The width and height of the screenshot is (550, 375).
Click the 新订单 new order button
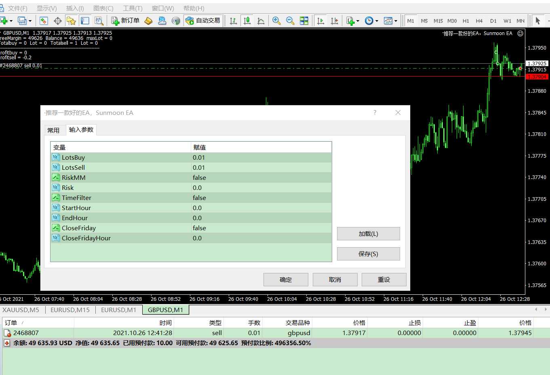click(125, 21)
